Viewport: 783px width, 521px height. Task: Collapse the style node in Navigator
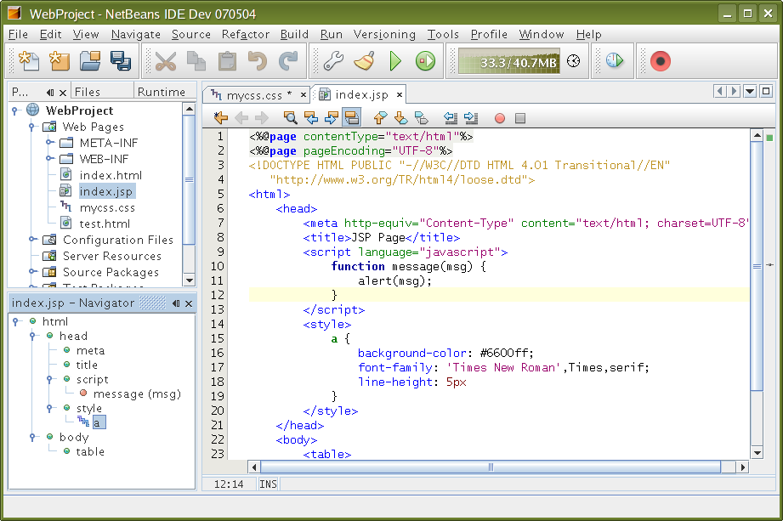coord(49,408)
